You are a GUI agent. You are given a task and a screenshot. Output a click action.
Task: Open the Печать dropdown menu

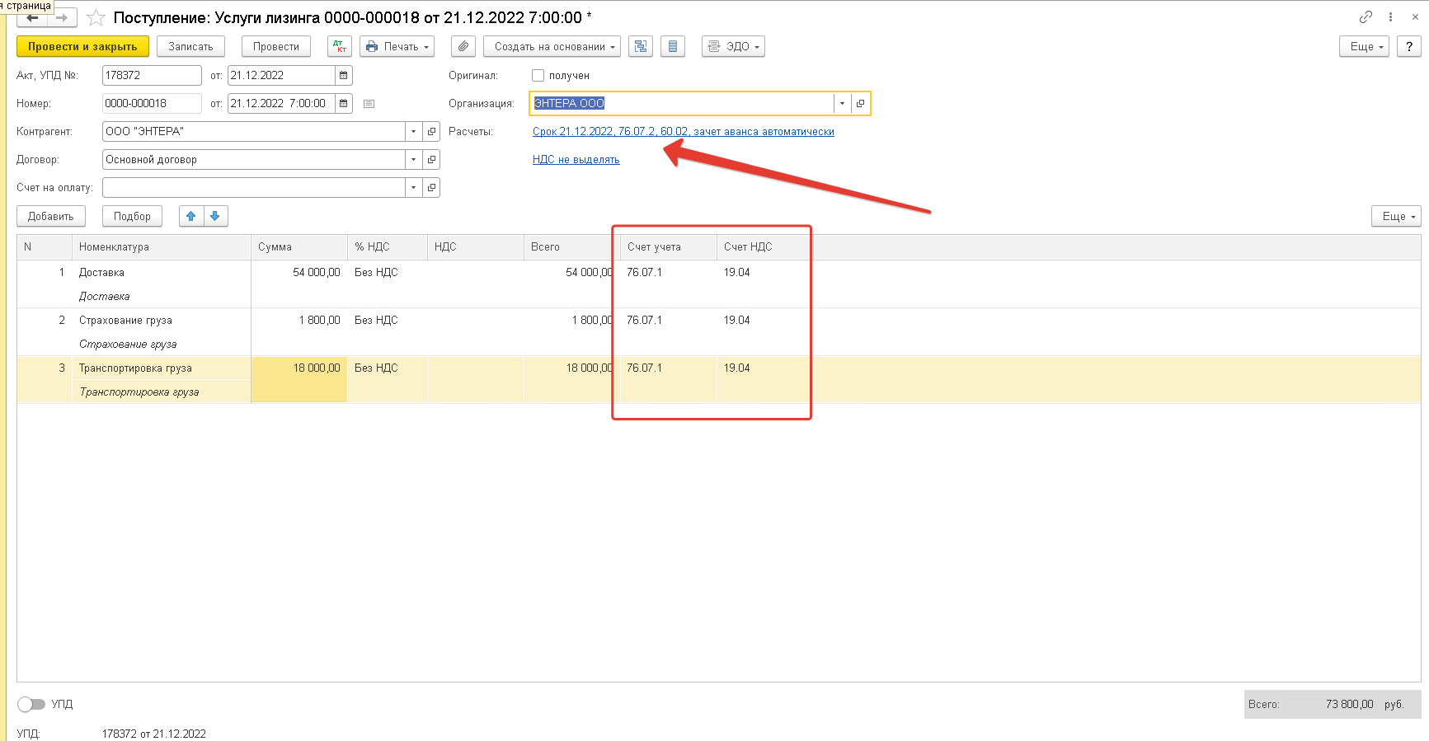click(x=397, y=47)
